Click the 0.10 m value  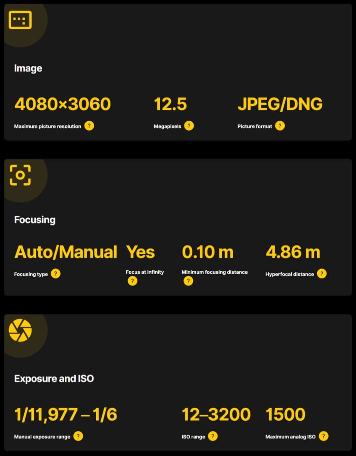(207, 252)
